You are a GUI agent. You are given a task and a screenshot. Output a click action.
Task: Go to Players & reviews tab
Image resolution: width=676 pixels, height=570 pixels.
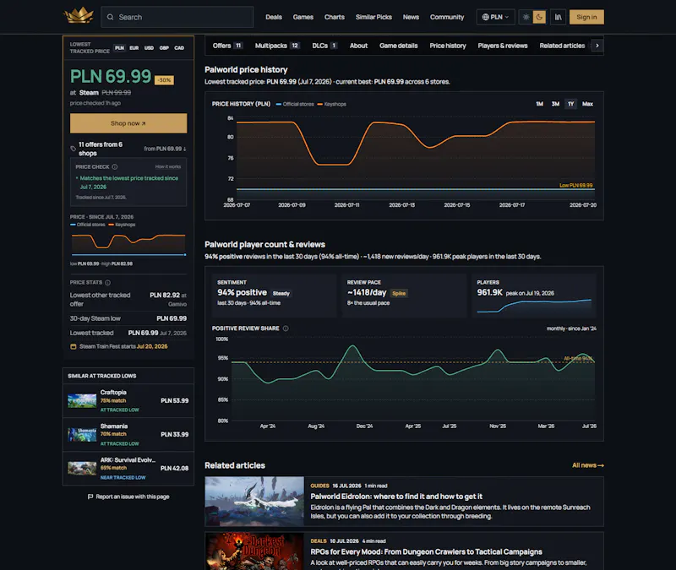point(502,46)
